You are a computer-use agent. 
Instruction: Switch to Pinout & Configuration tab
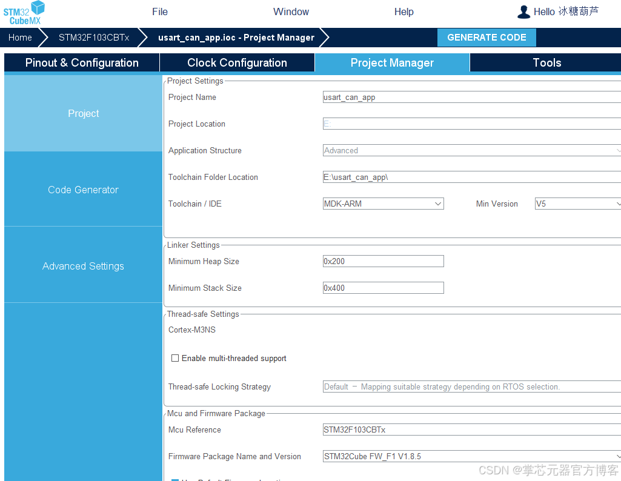click(82, 62)
